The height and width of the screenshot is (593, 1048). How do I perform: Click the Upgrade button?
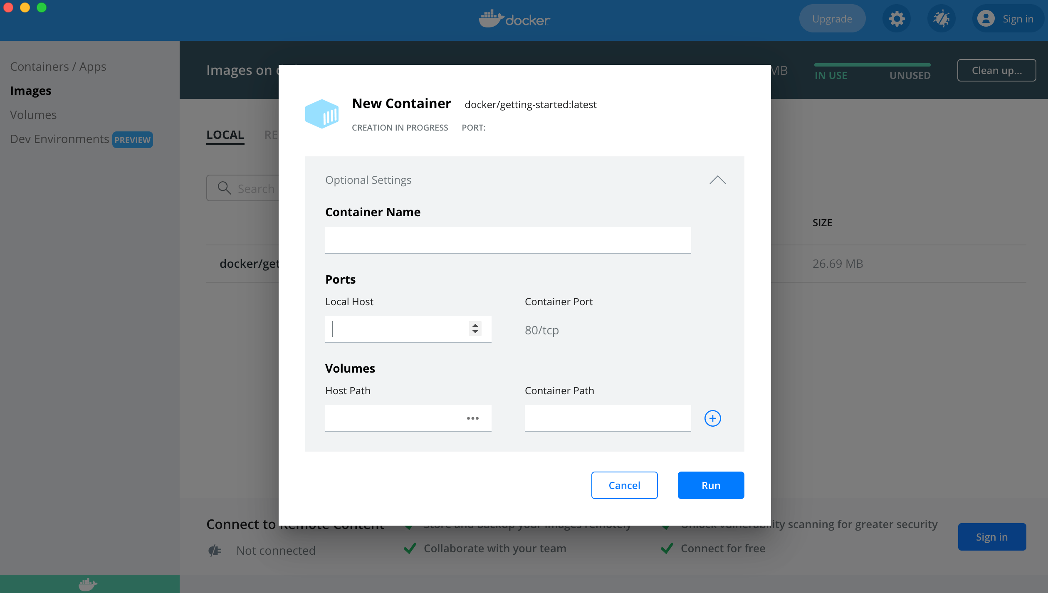tap(832, 19)
